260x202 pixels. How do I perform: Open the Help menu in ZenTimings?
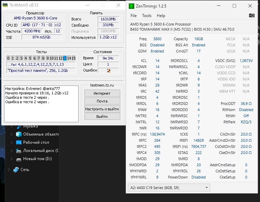point(161,16)
